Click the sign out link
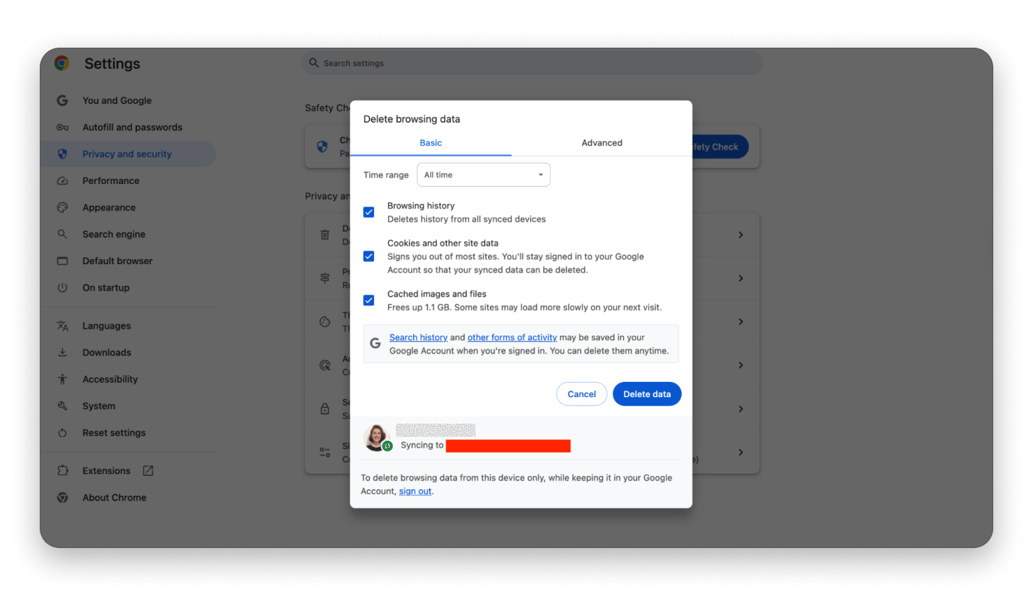Viewport: 1033px width, 601px height. click(415, 491)
